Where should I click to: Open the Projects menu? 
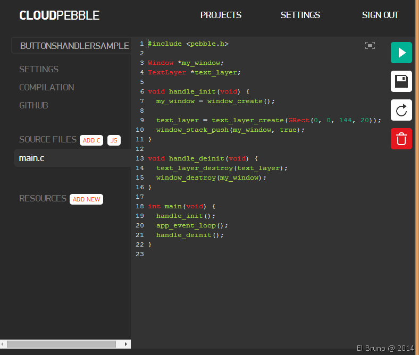click(221, 15)
